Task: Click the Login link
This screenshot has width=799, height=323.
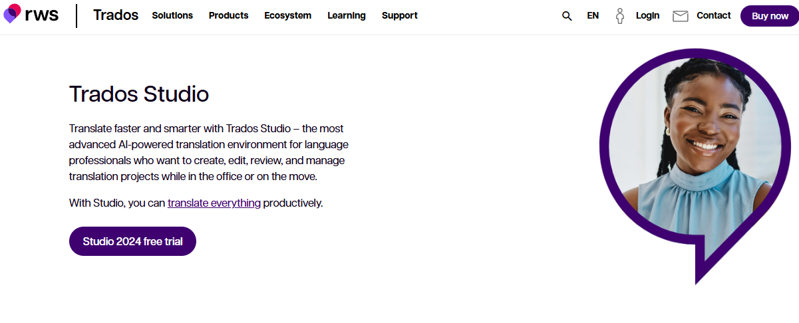Action: pos(647,15)
